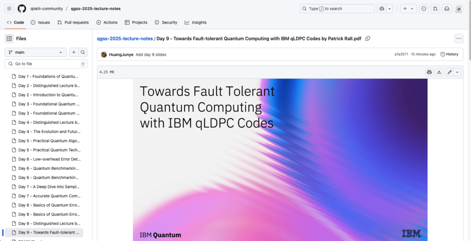Switch to the Issues tab
Viewport: 471px width, 241px height.
click(40, 22)
